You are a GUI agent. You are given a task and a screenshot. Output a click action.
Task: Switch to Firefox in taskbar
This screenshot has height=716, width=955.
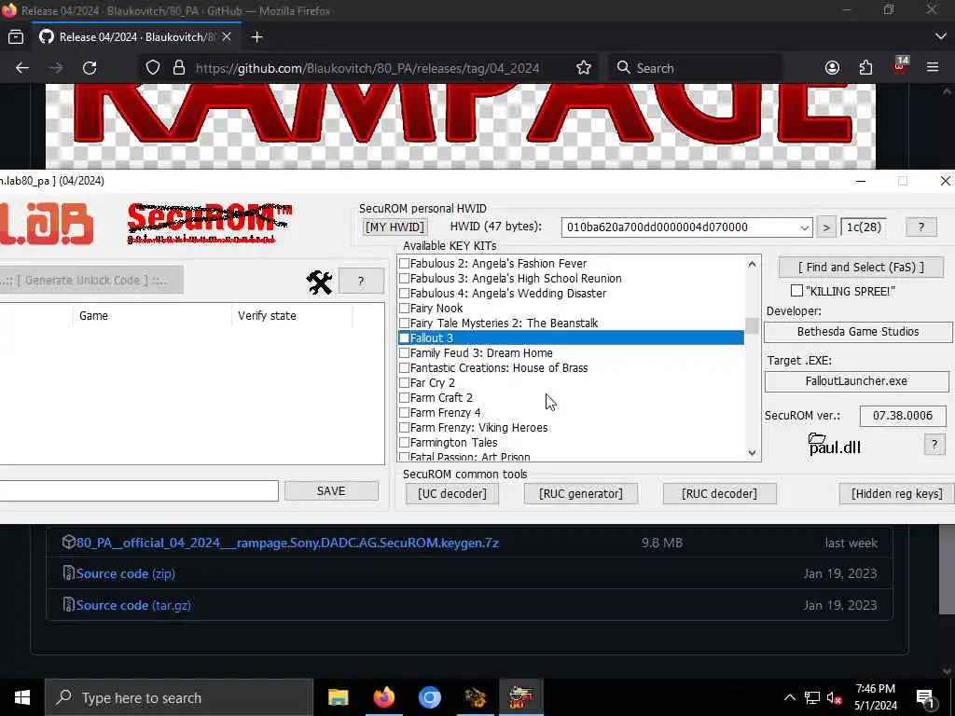tap(383, 697)
